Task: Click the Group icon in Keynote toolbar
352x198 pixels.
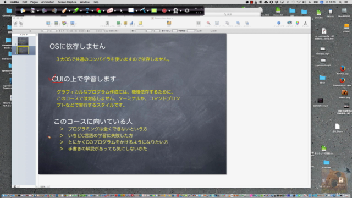Action: (217, 23)
